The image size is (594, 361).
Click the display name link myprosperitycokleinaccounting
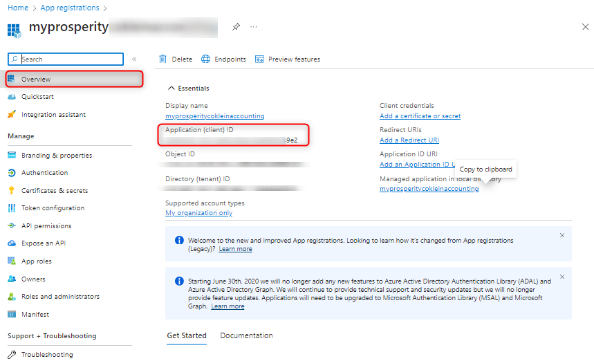[x=215, y=116]
